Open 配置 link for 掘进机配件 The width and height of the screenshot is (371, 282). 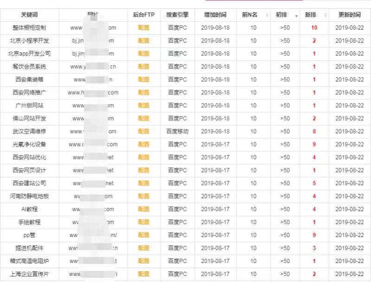click(144, 248)
